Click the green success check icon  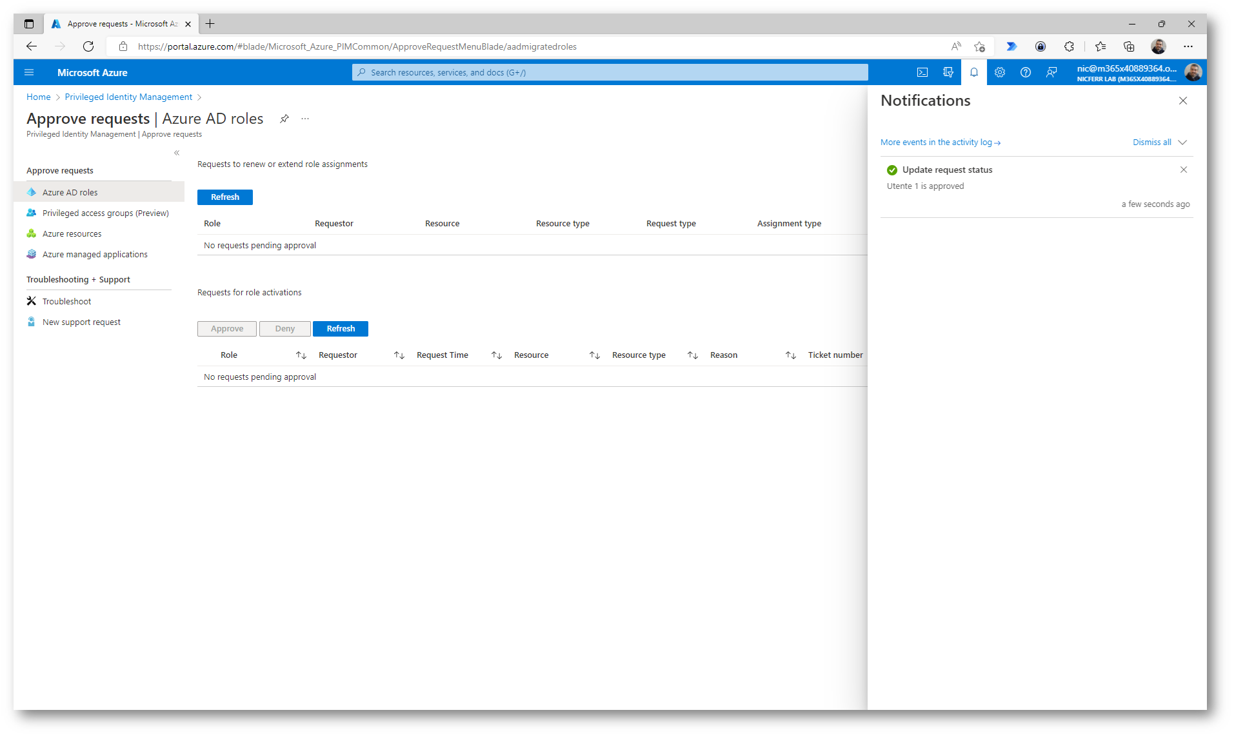(x=892, y=170)
